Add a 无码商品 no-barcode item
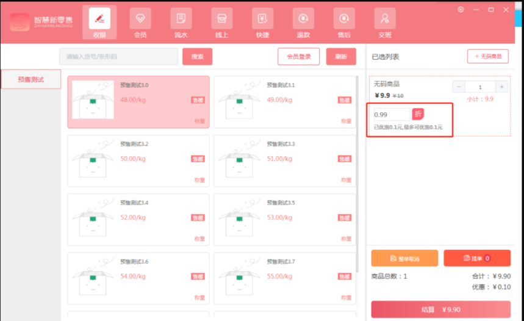 point(488,56)
